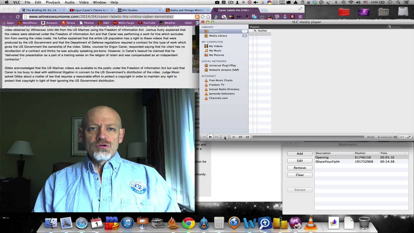
Task: Open the Video menu
Action: 84,3
